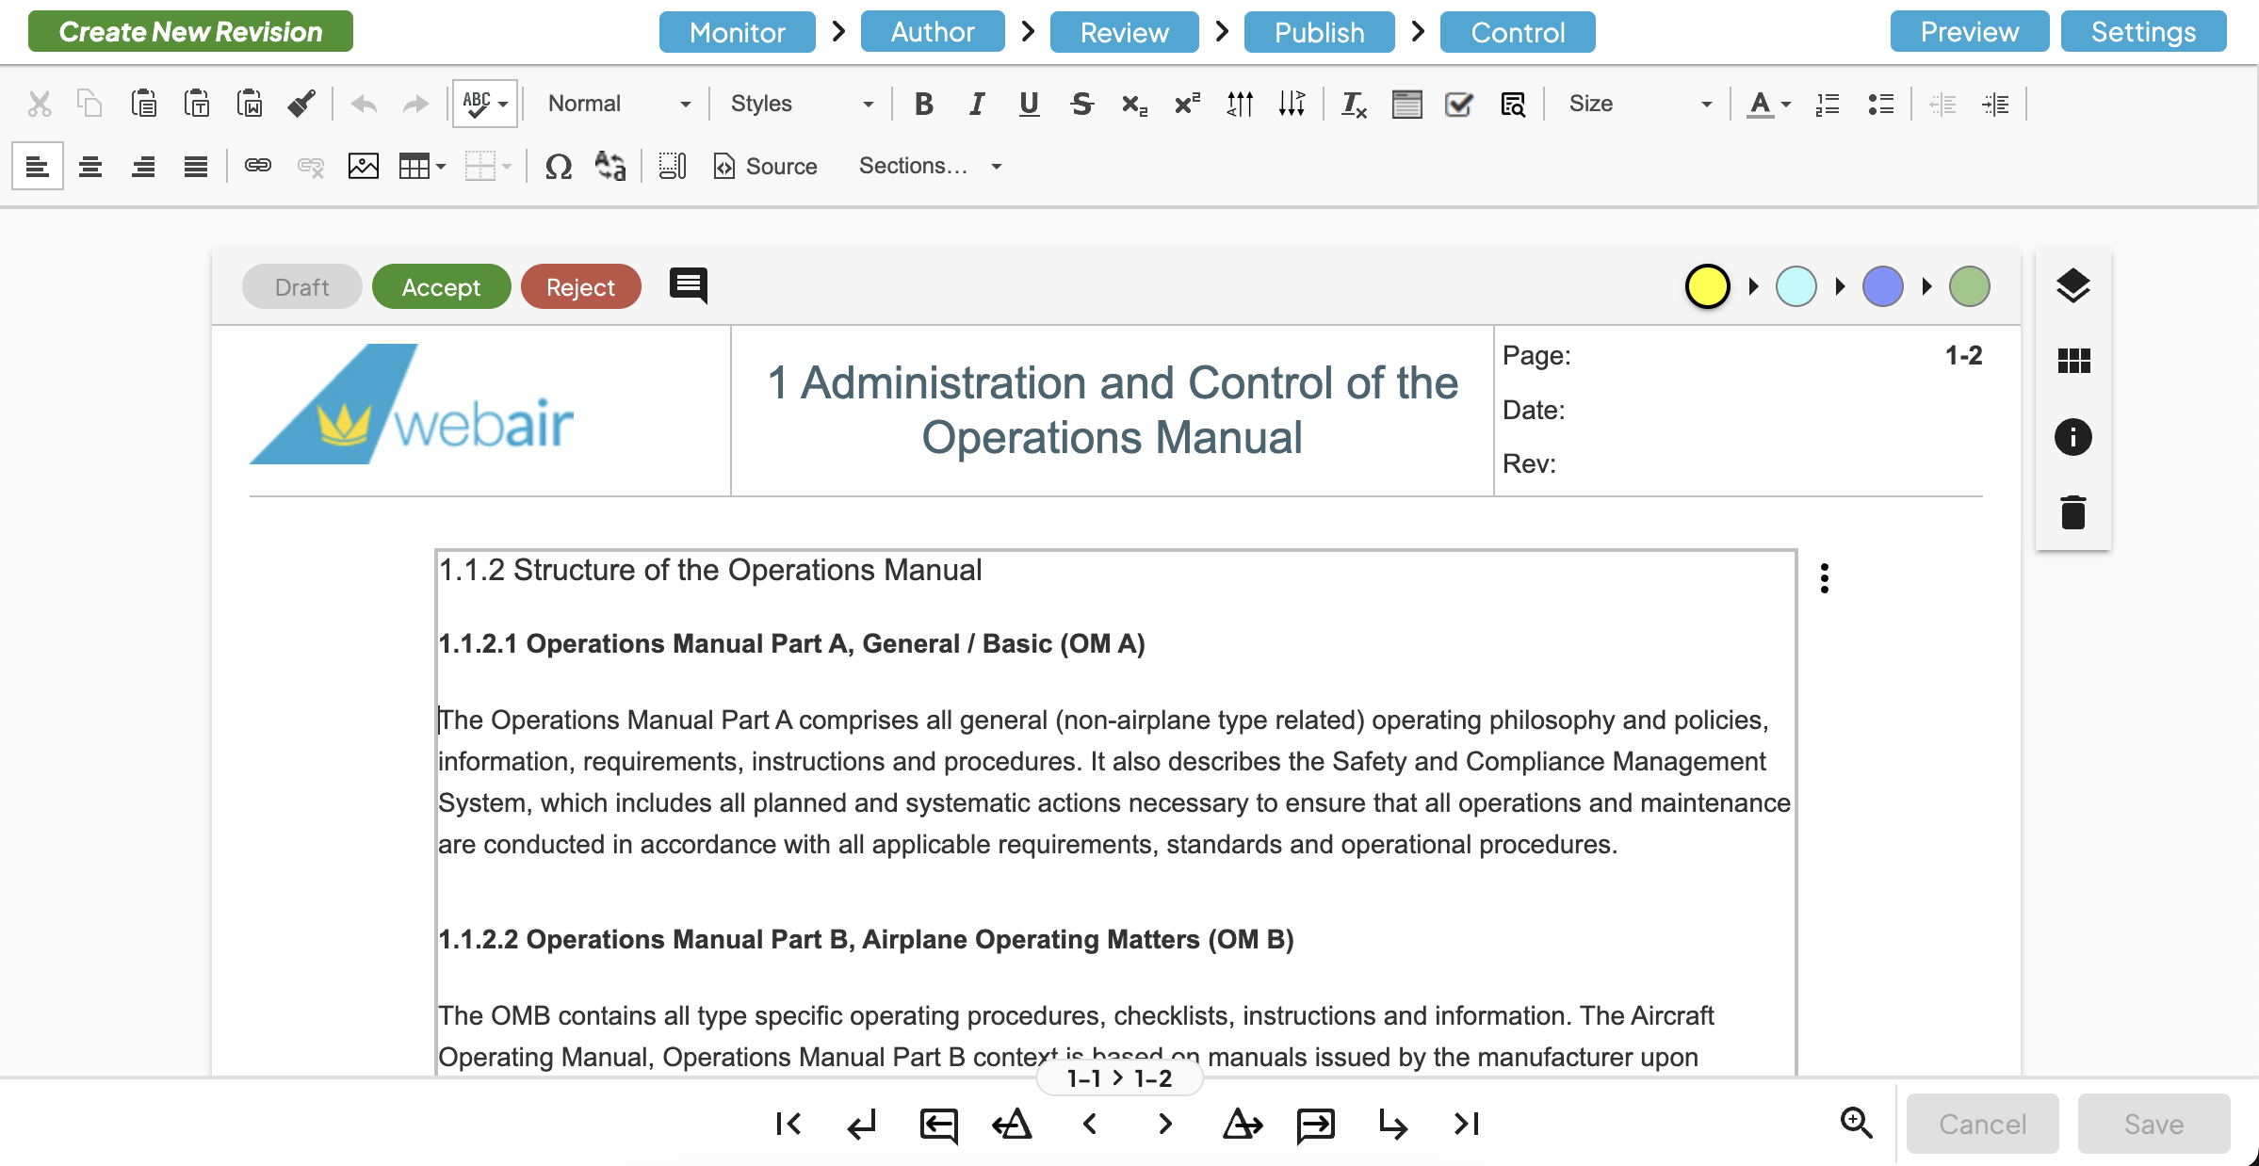Screen dimensions: 2259x1166
Task: Insert a special character with Omega icon
Action: point(559,167)
